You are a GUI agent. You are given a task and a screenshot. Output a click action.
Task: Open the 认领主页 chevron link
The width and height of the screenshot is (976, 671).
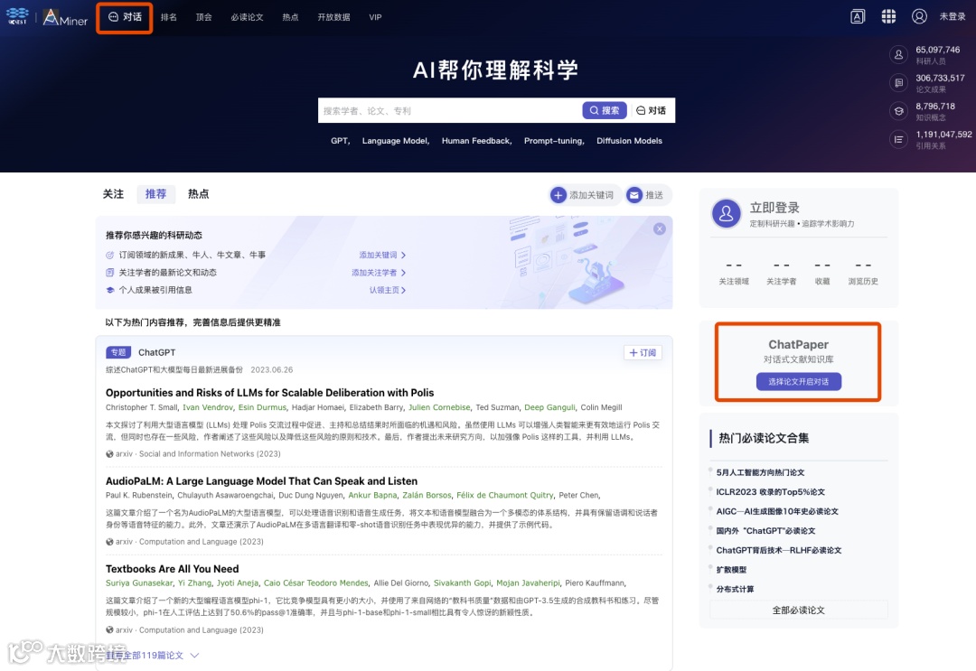[x=387, y=290]
